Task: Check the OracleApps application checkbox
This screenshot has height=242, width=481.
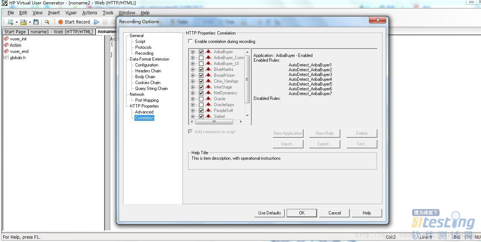Action: click(201, 105)
